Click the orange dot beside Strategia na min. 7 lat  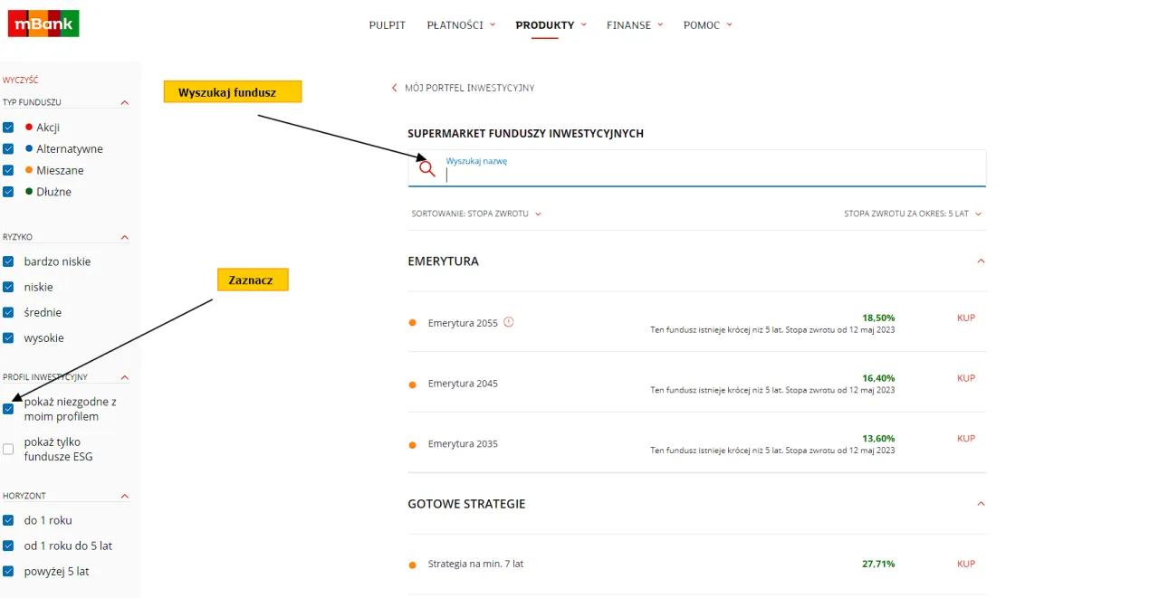click(413, 565)
